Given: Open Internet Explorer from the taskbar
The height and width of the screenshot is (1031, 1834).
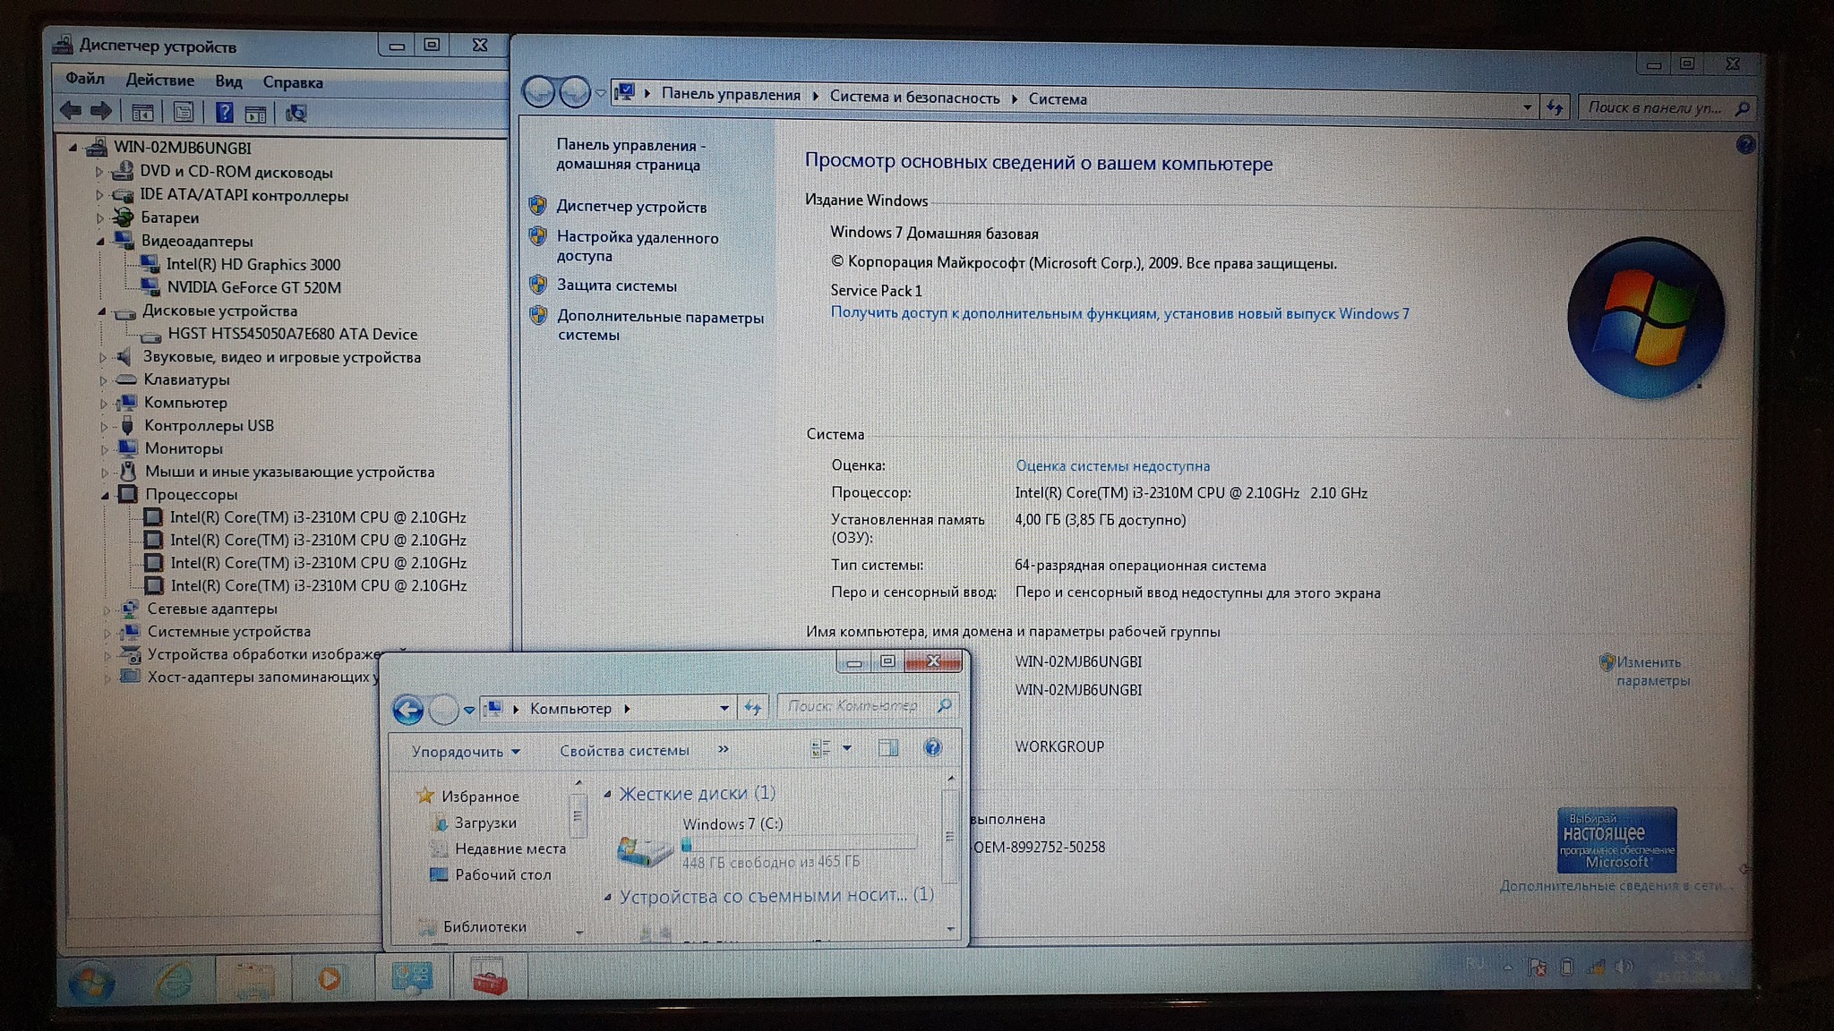Looking at the screenshot, I should pos(173,981).
